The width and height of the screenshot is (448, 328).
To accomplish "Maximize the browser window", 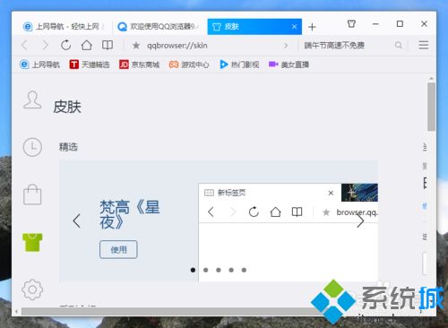I will (x=400, y=23).
